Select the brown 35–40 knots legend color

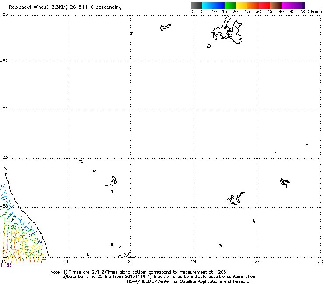(x=276, y=5)
